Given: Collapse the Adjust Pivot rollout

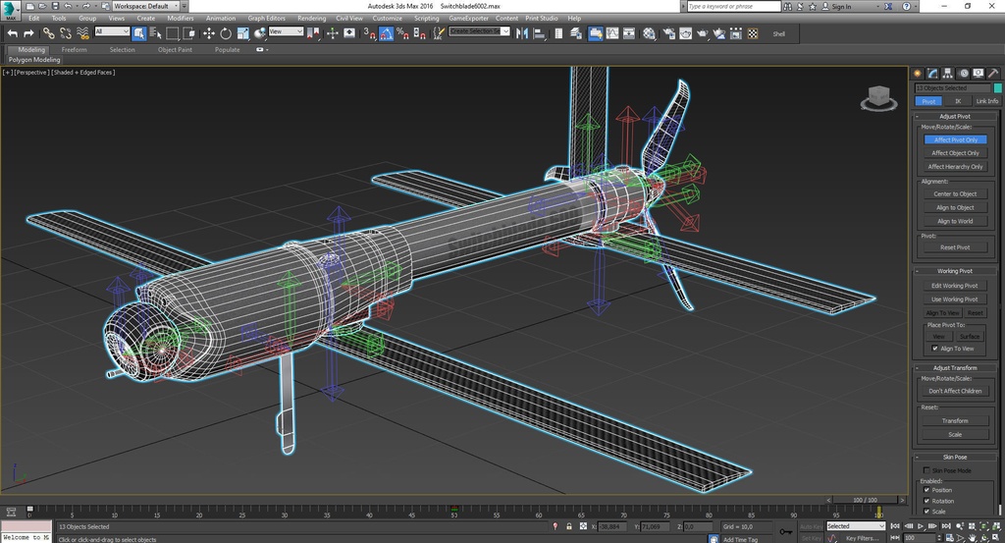Looking at the screenshot, I should (954, 116).
